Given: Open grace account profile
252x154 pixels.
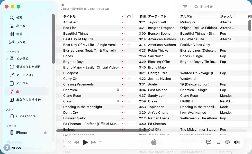Looking at the screenshot, I should tap(13, 147).
